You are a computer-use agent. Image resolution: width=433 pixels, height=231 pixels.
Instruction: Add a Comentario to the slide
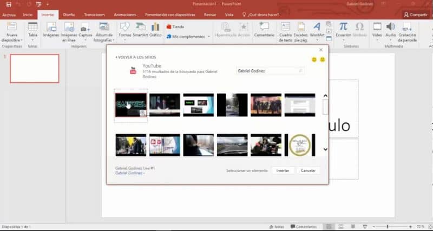click(264, 30)
